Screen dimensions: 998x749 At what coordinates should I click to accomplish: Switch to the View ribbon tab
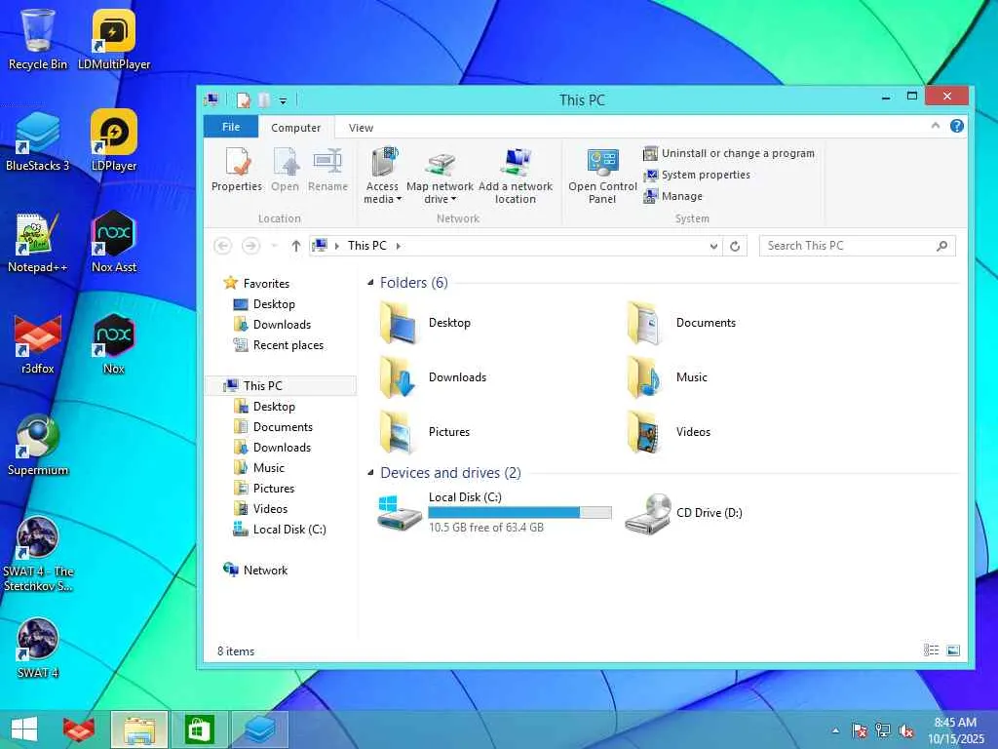pos(361,128)
